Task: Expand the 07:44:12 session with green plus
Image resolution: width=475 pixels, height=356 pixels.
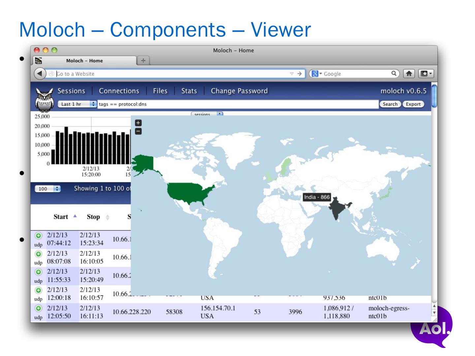Action: [39, 236]
